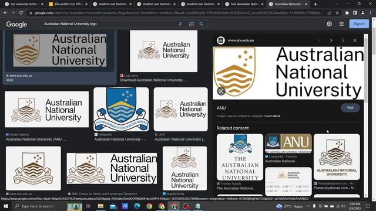The height and width of the screenshot is (211, 376).
Task: Click the www.anu.edu.au link in preview panel
Action: click(241, 40)
